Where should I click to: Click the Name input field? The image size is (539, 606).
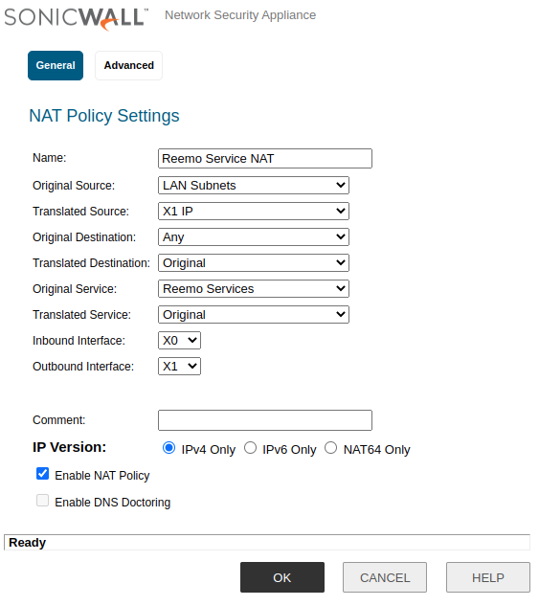265,159
